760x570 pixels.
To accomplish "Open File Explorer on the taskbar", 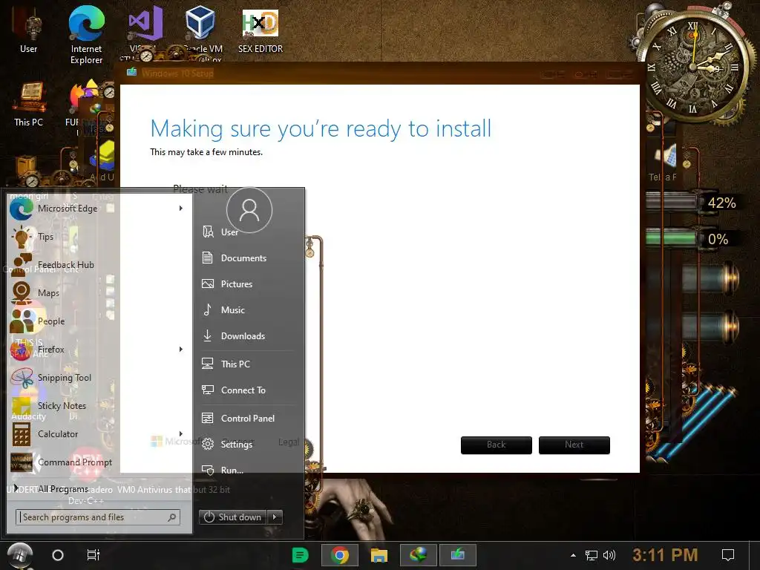I will tap(379, 555).
